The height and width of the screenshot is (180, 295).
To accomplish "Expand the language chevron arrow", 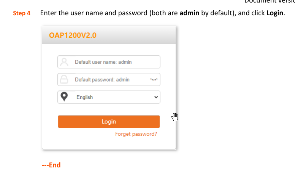I will click(x=156, y=97).
